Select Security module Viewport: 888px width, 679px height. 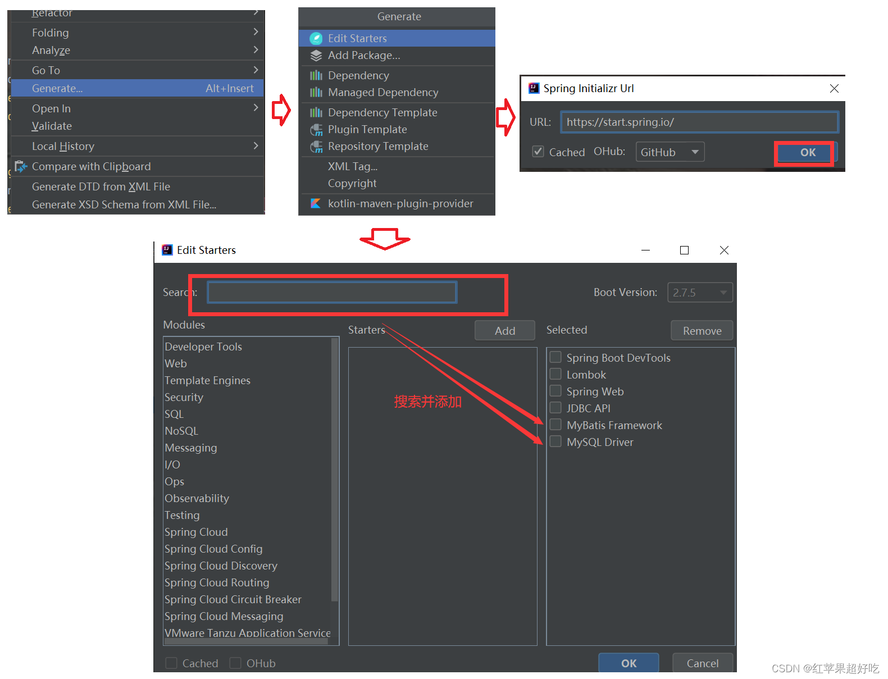[248, 397]
